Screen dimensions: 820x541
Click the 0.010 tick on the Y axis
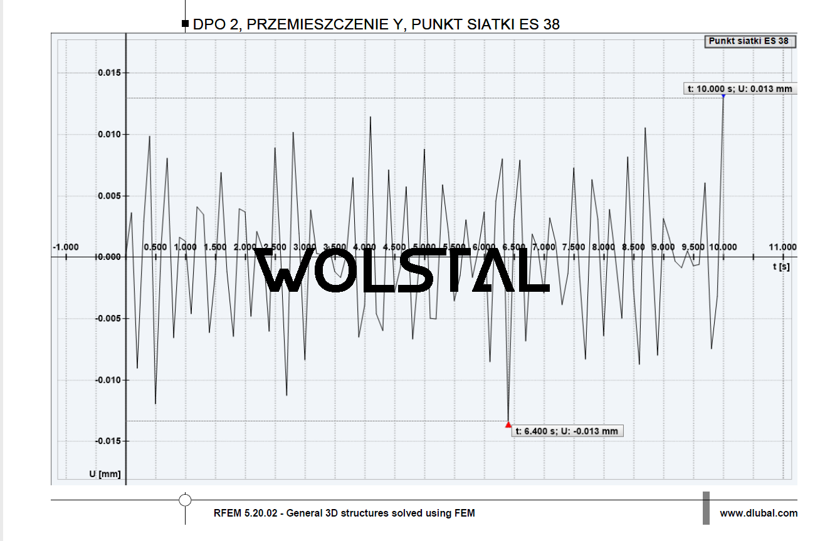pyautogui.click(x=110, y=135)
